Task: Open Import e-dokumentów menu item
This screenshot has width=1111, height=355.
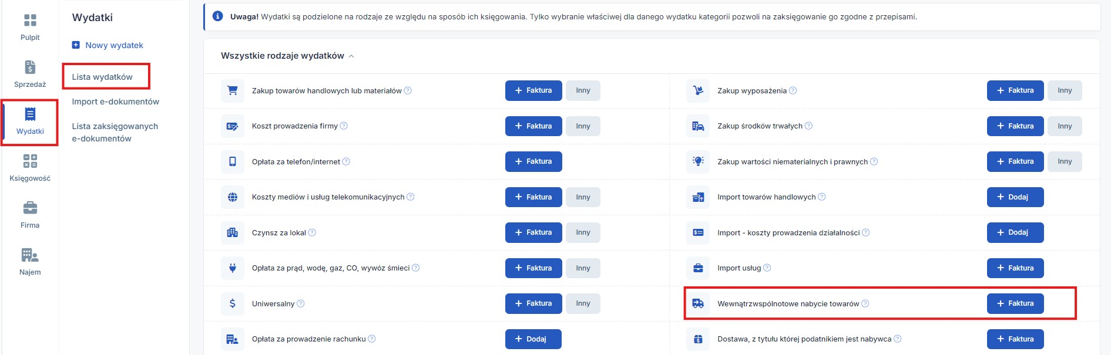Action: (x=115, y=102)
